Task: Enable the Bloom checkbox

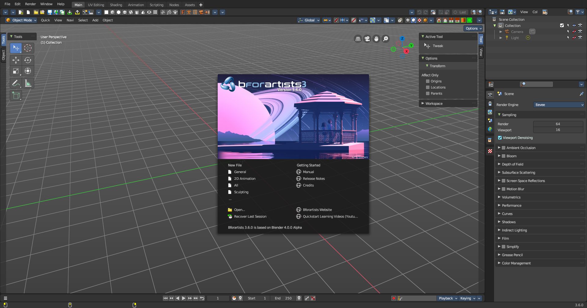Action: click(x=504, y=156)
